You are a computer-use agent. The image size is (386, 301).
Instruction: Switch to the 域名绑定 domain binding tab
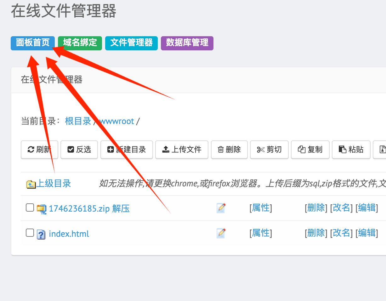pyautogui.click(x=80, y=43)
